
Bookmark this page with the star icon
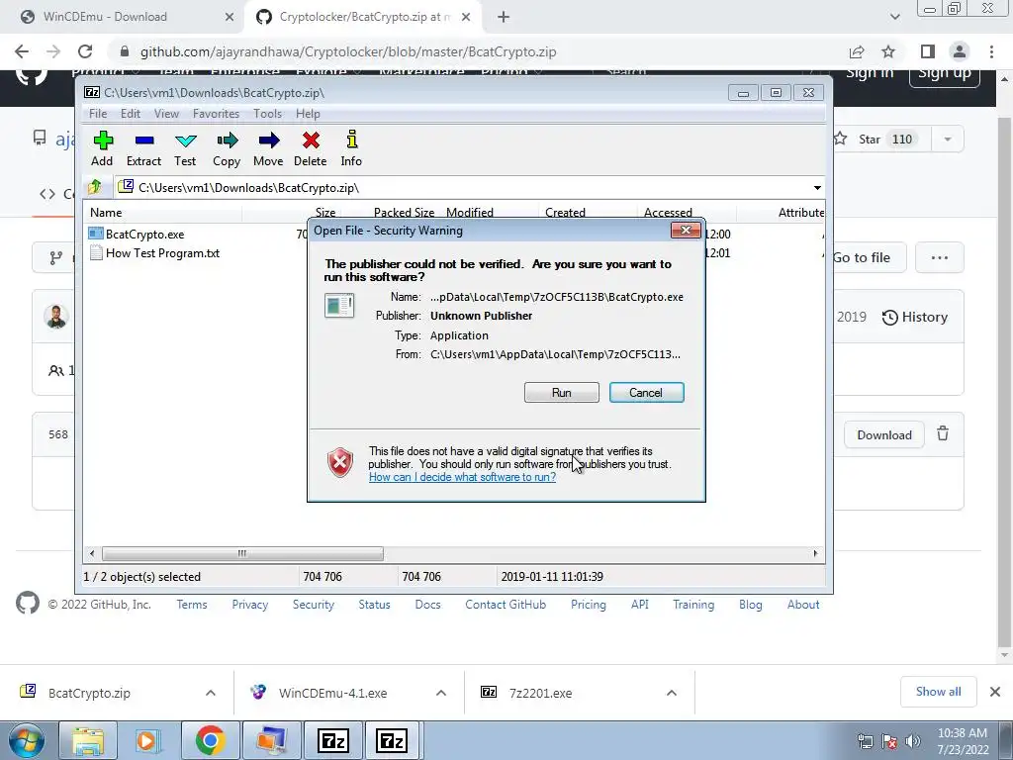[888, 51]
